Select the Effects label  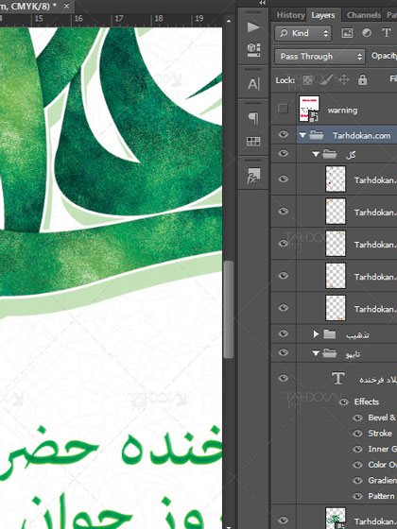click(x=367, y=401)
